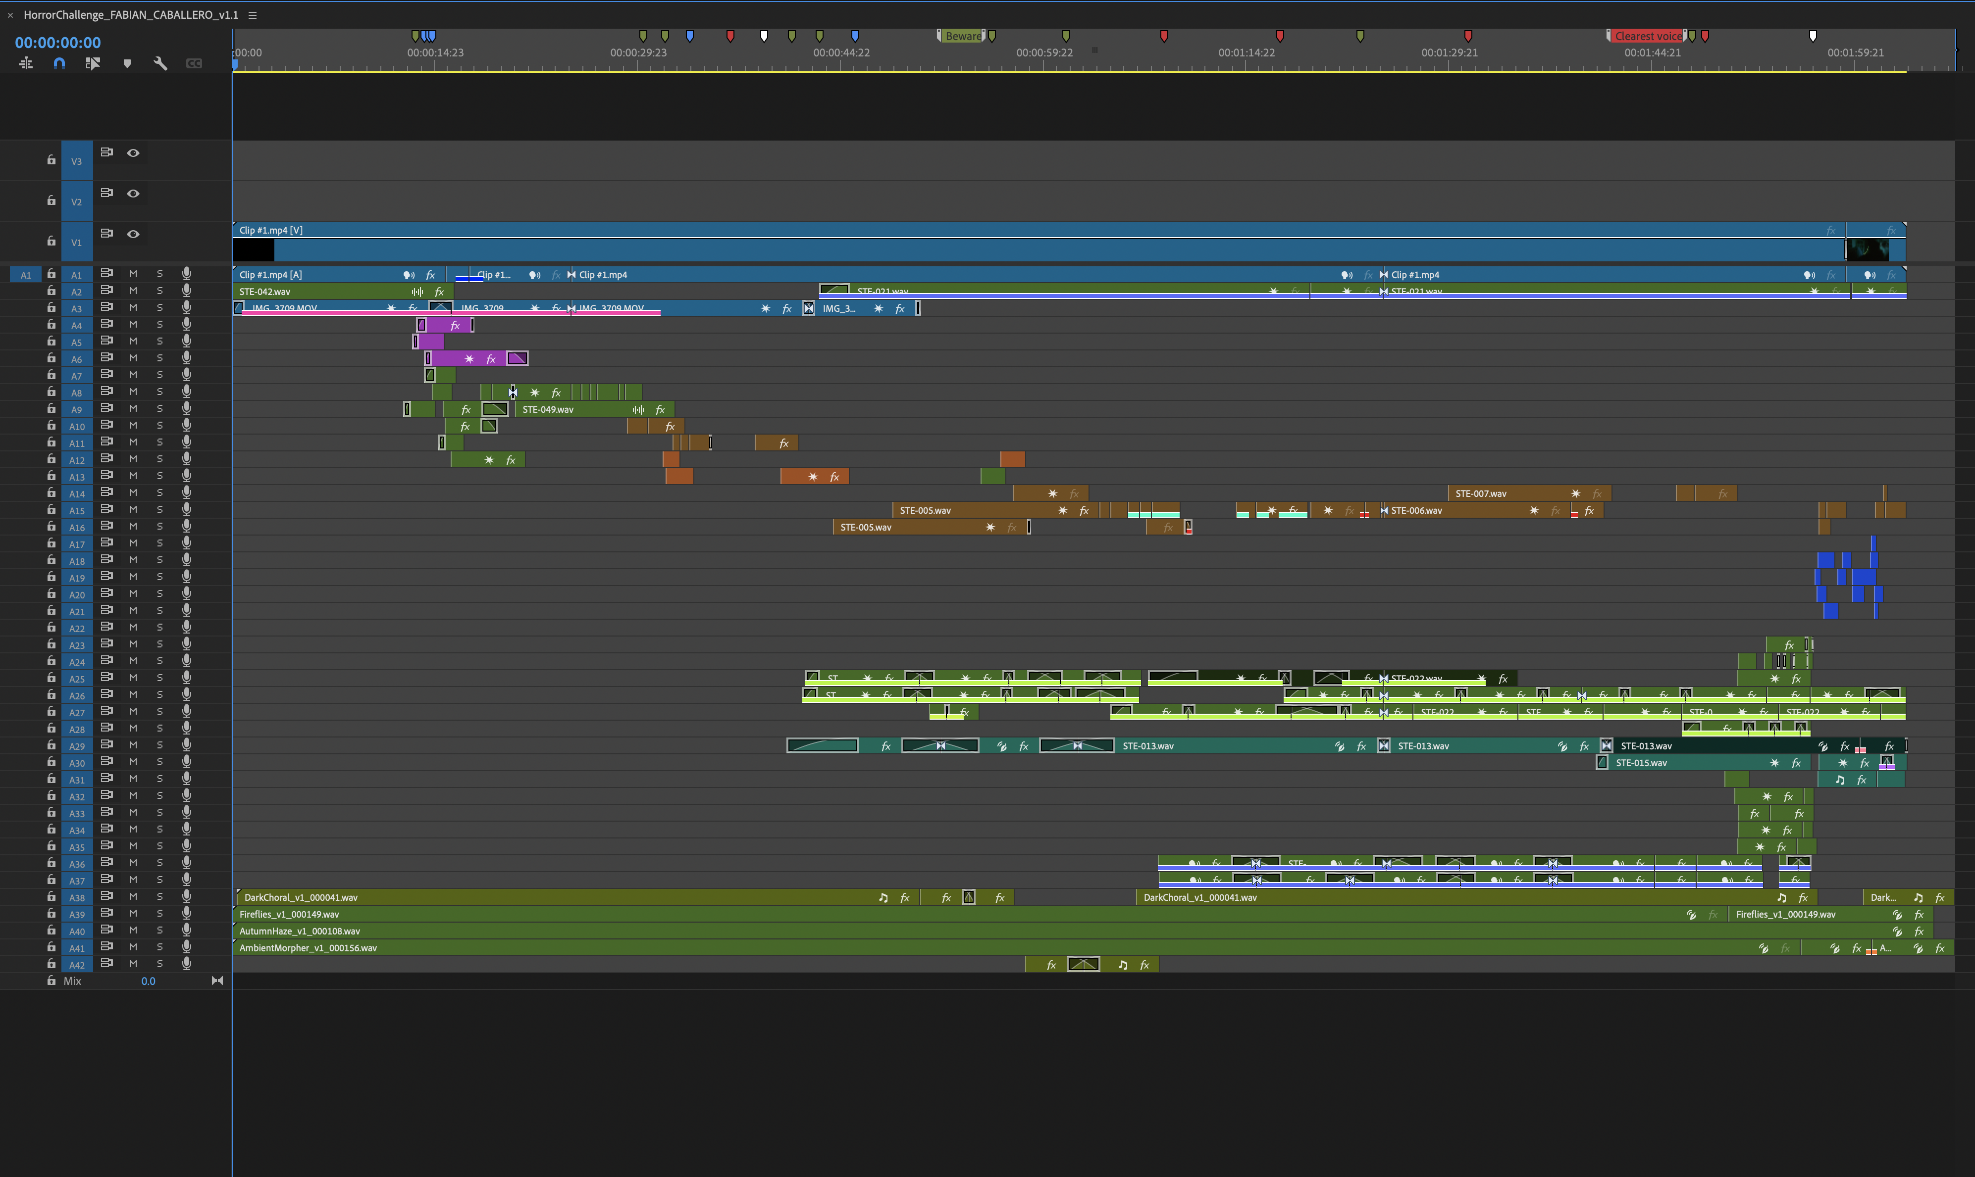Toggle insert sequences as nests icon
The height and width of the screenshot is (1177, 1975).
(25, 63)
